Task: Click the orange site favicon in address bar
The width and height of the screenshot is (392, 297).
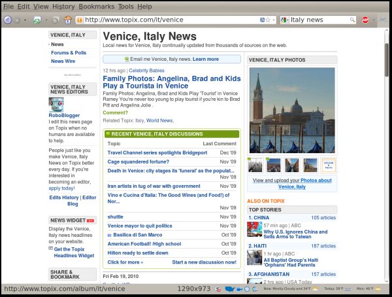Action: tap(80, 20)
